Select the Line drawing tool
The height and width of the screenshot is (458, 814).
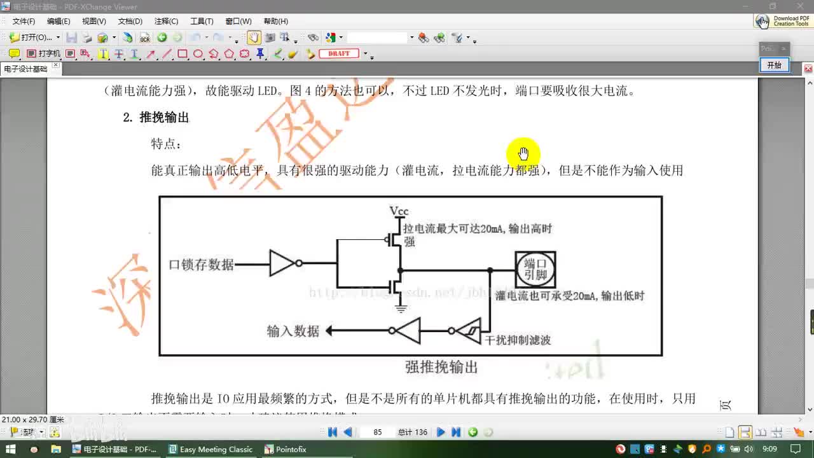point(167,54)
